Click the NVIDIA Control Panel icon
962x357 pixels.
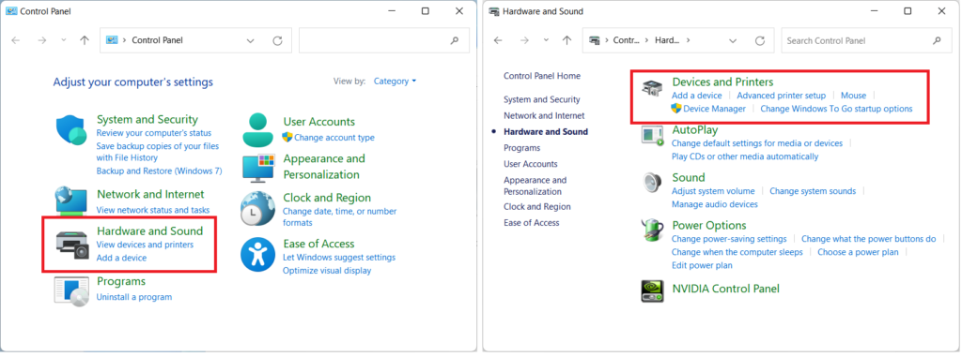(652, 290)
